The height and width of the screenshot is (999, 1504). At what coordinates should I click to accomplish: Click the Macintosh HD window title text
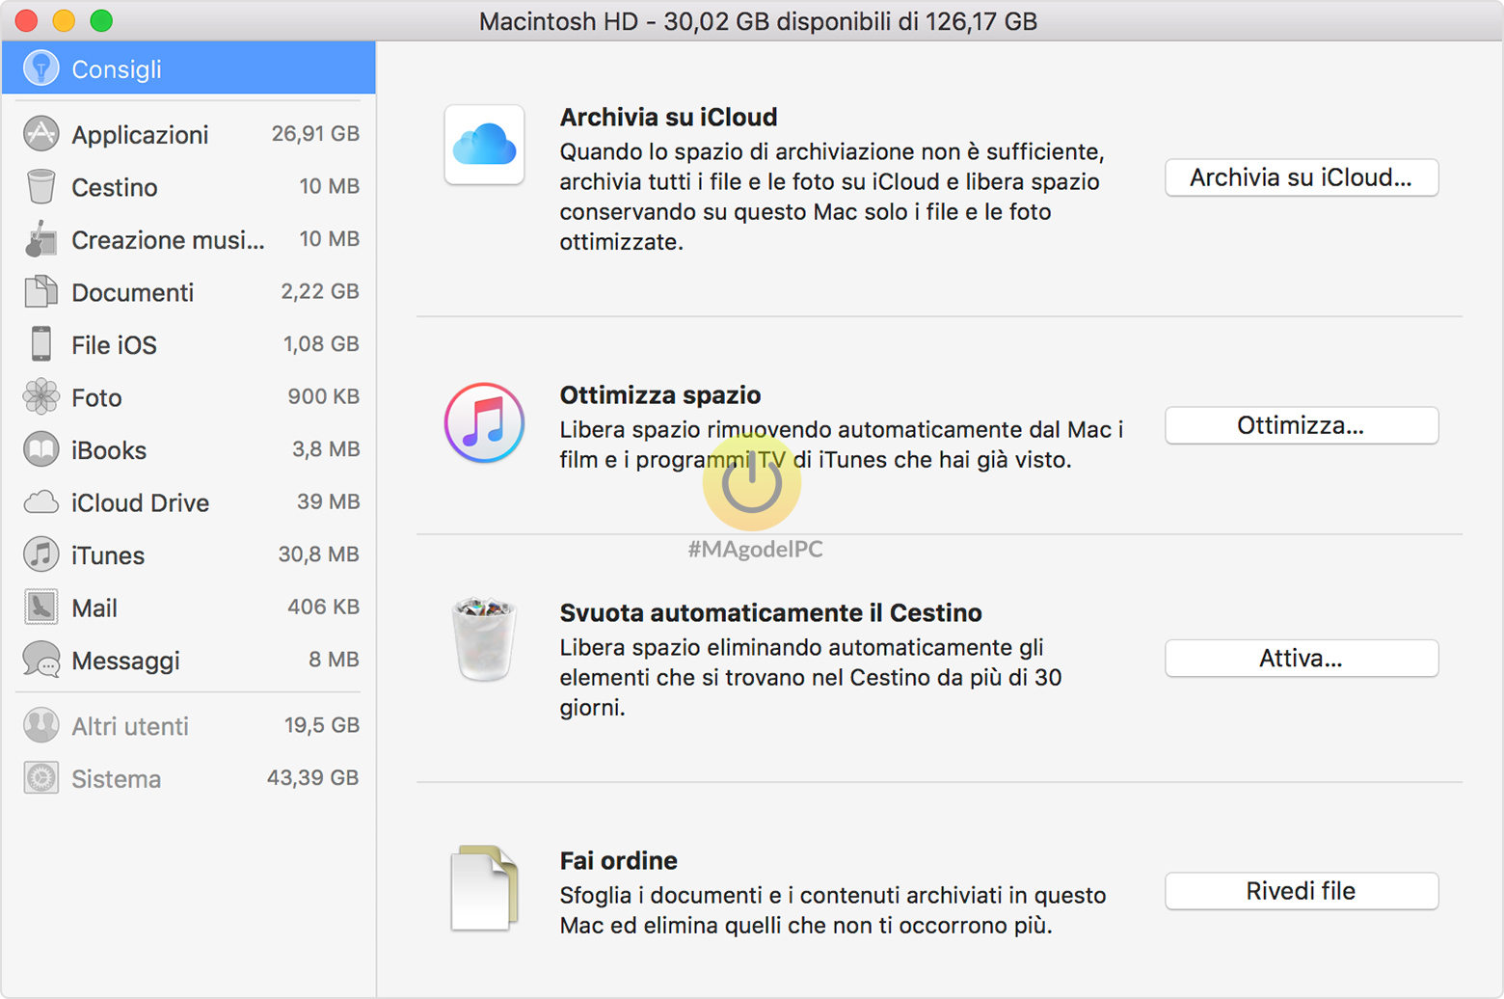pos(758,21)
